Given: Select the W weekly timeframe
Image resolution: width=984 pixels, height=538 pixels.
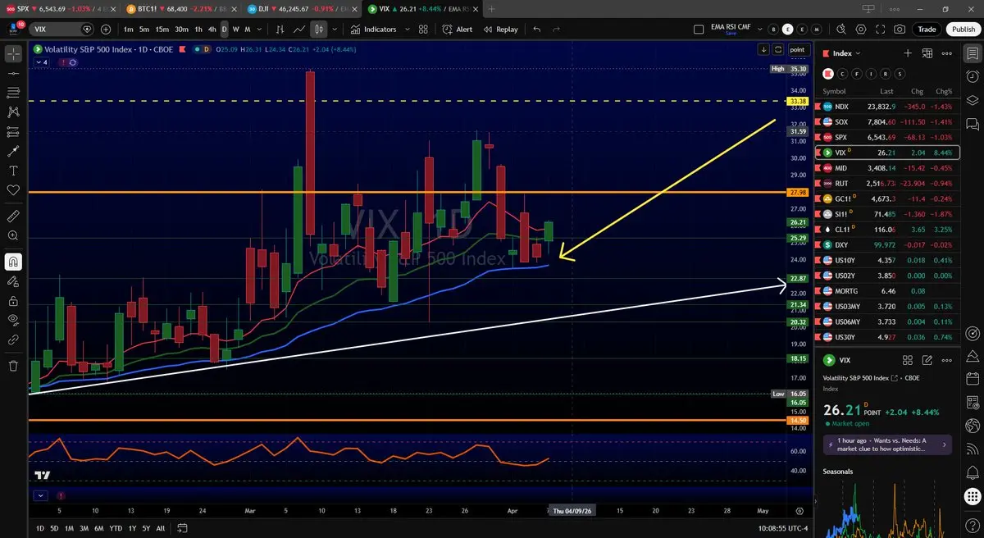Looking at the screenshot, I should (x=236, y=30).
